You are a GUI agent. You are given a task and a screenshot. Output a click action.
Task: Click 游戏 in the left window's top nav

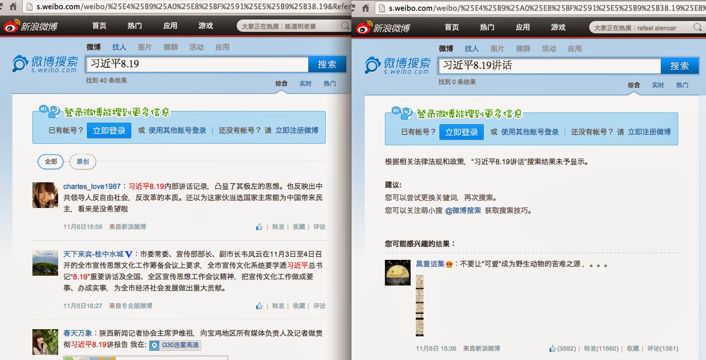coord(206,26)
